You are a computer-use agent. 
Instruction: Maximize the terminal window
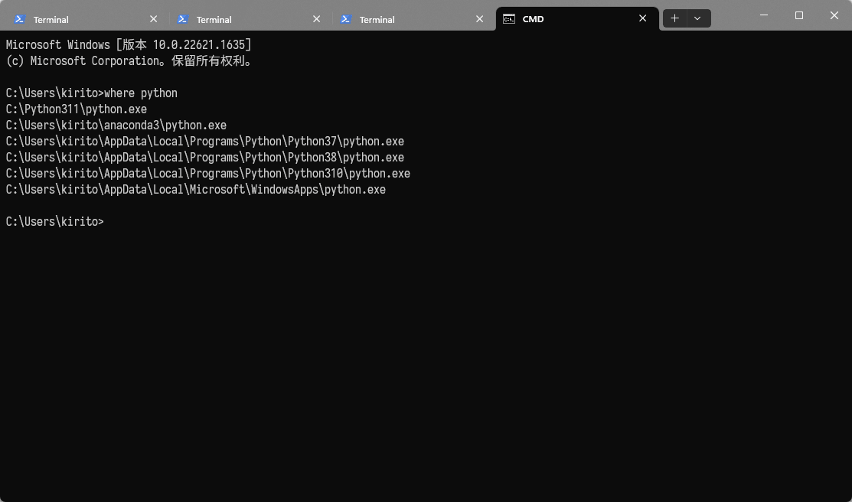(799, 15)
